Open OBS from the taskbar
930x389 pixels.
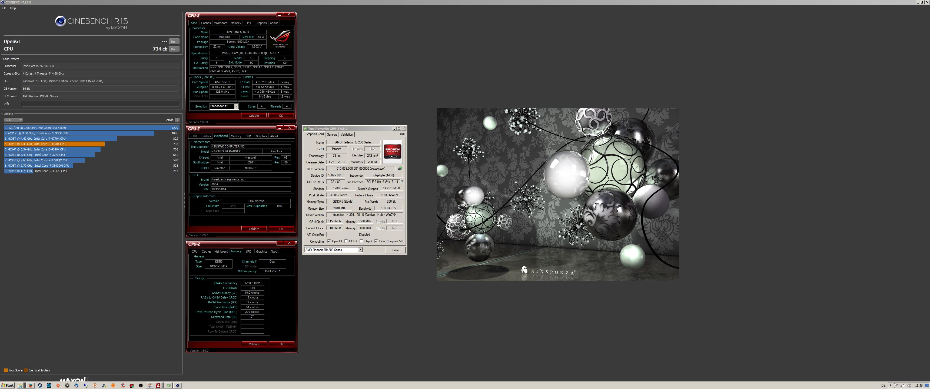pos(141,385)
